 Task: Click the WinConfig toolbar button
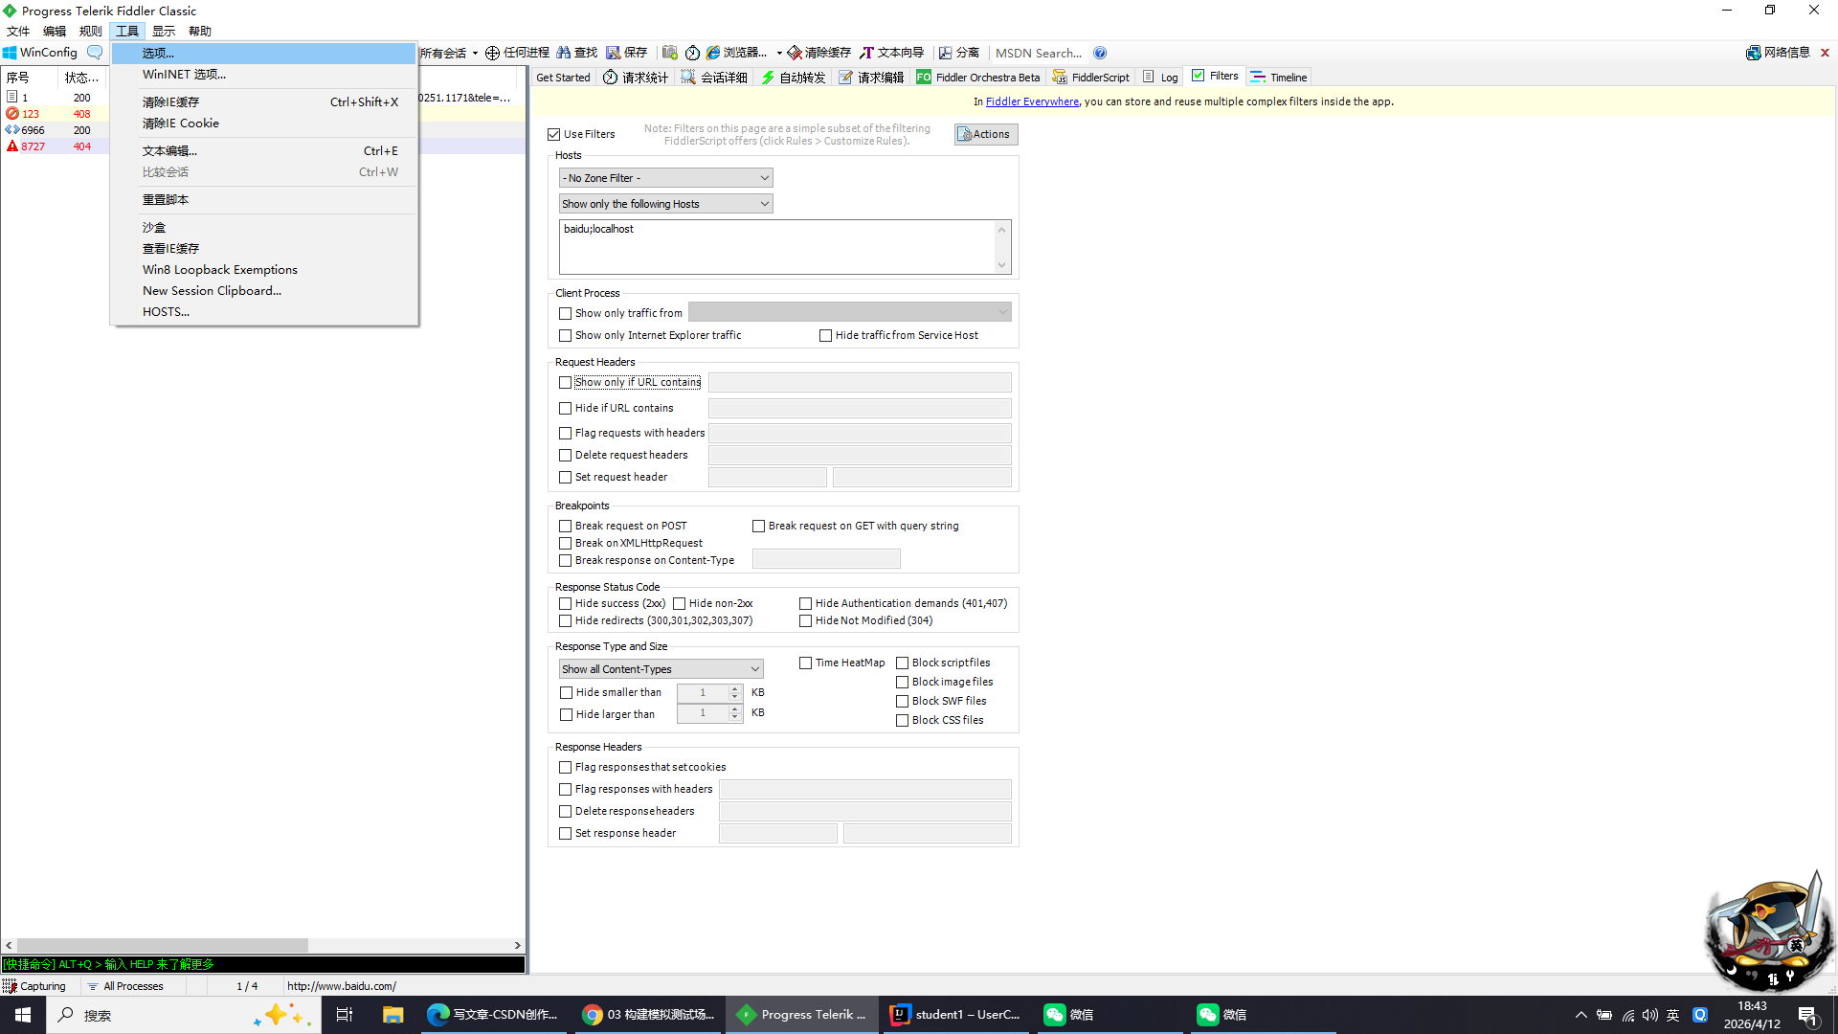[x=40, y=53]
